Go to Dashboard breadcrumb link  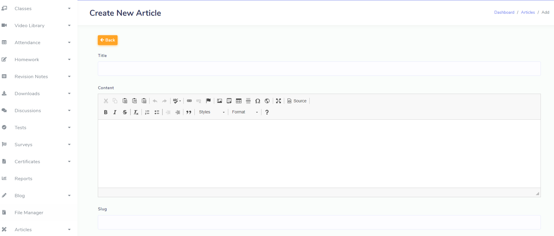click(x=504, y=12)
